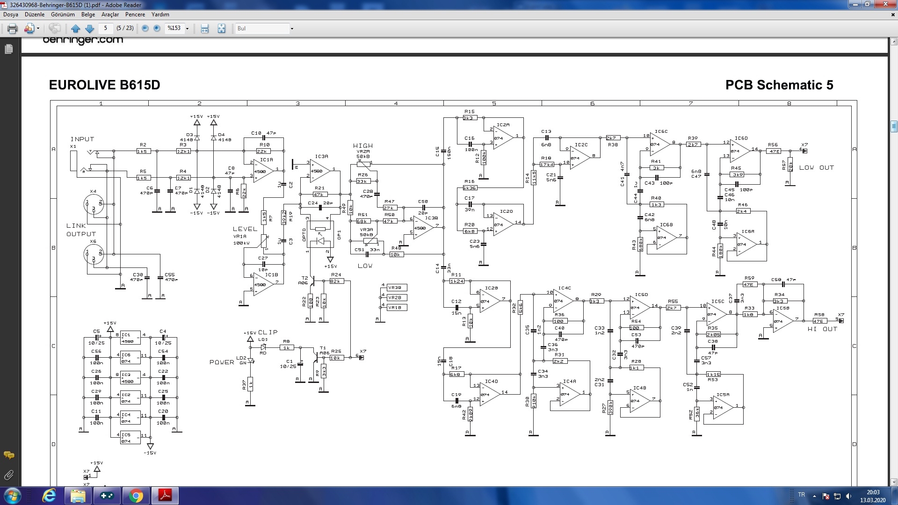Image resolution: width=898 pixels, height=505 pixels.
Task: Zoom in using the plus icon
Action: [157, 29]
